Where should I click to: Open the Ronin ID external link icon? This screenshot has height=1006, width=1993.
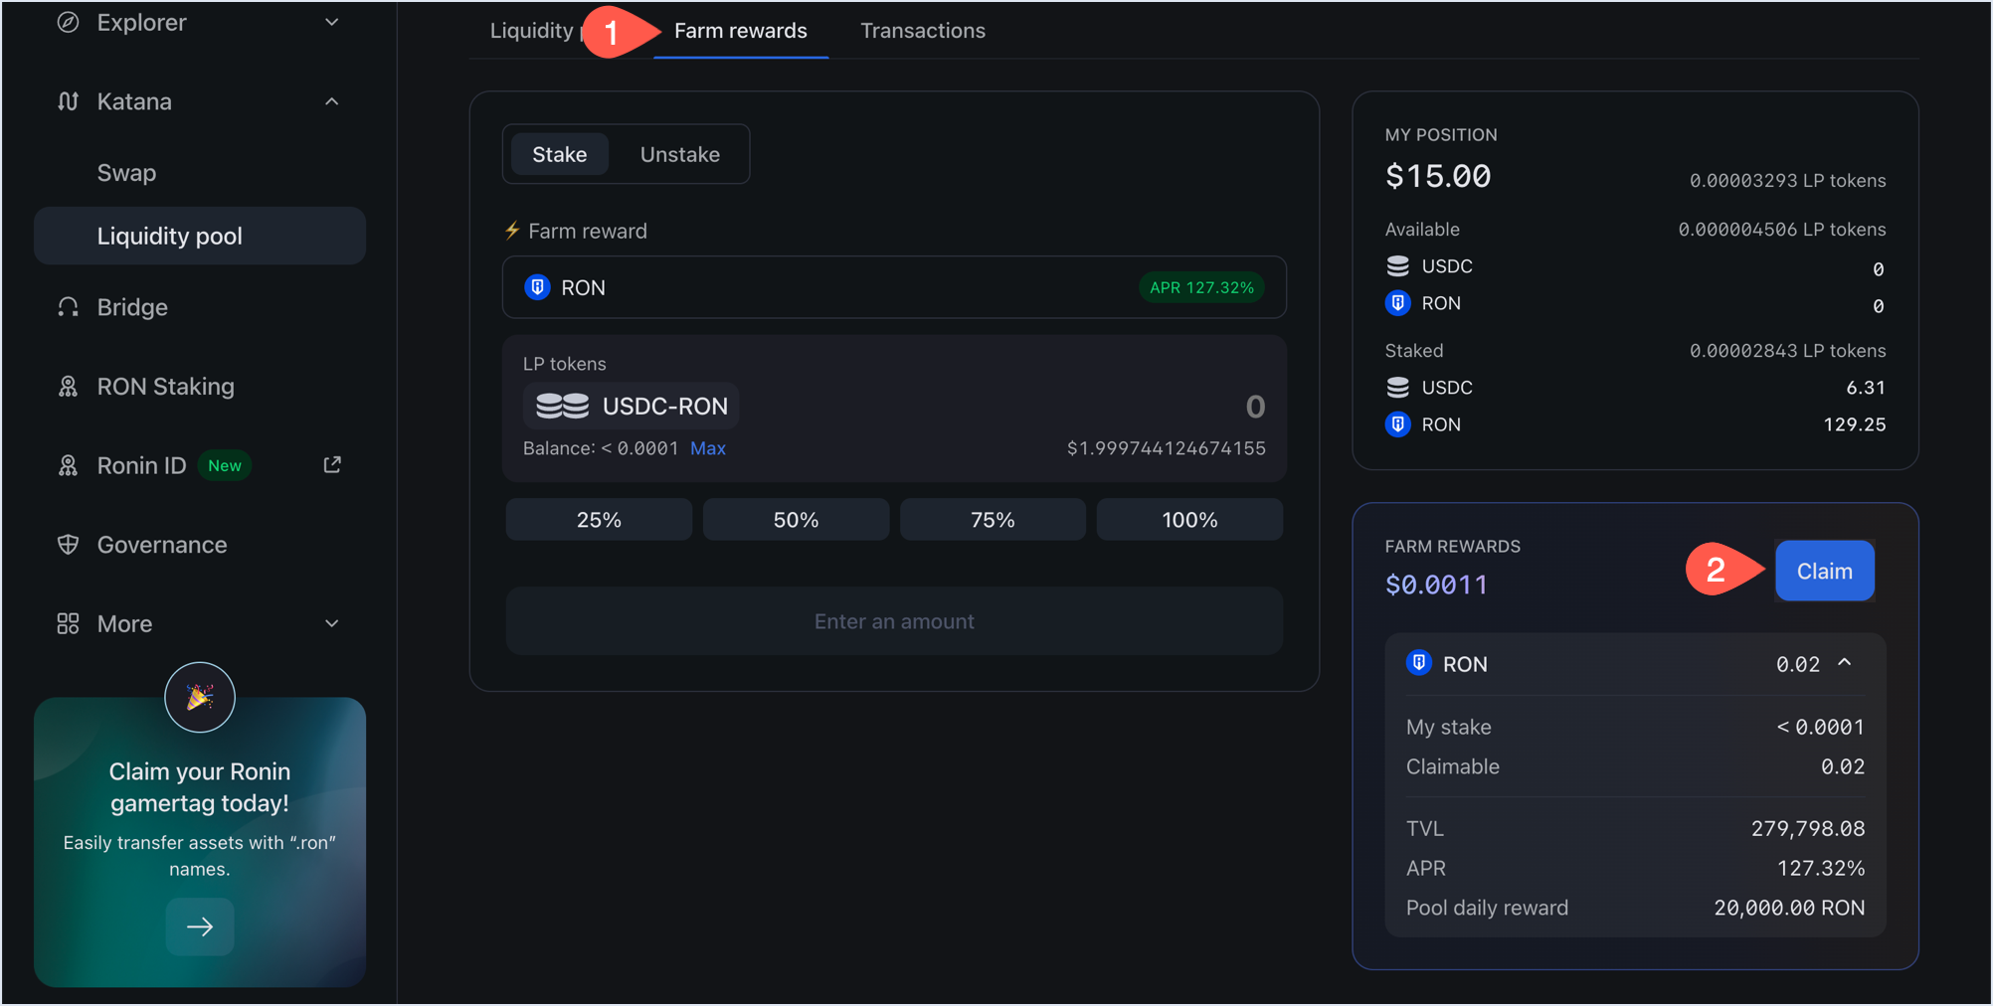(332, 465)
